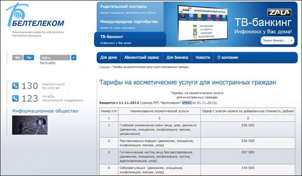Image resolution: width=302 pixels, height=176 pixels.
Task: Open the Новости menu
Action: [203, 58]
